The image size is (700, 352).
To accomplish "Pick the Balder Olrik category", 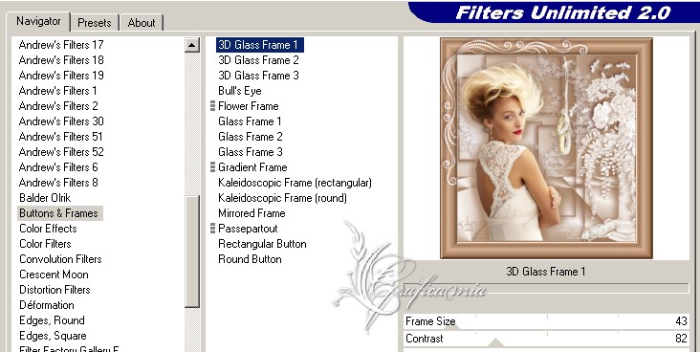I will point(45,197).
